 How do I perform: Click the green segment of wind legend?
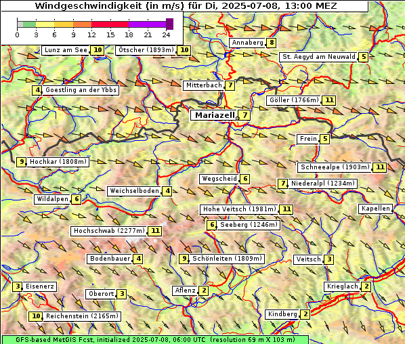click(29, 24)
